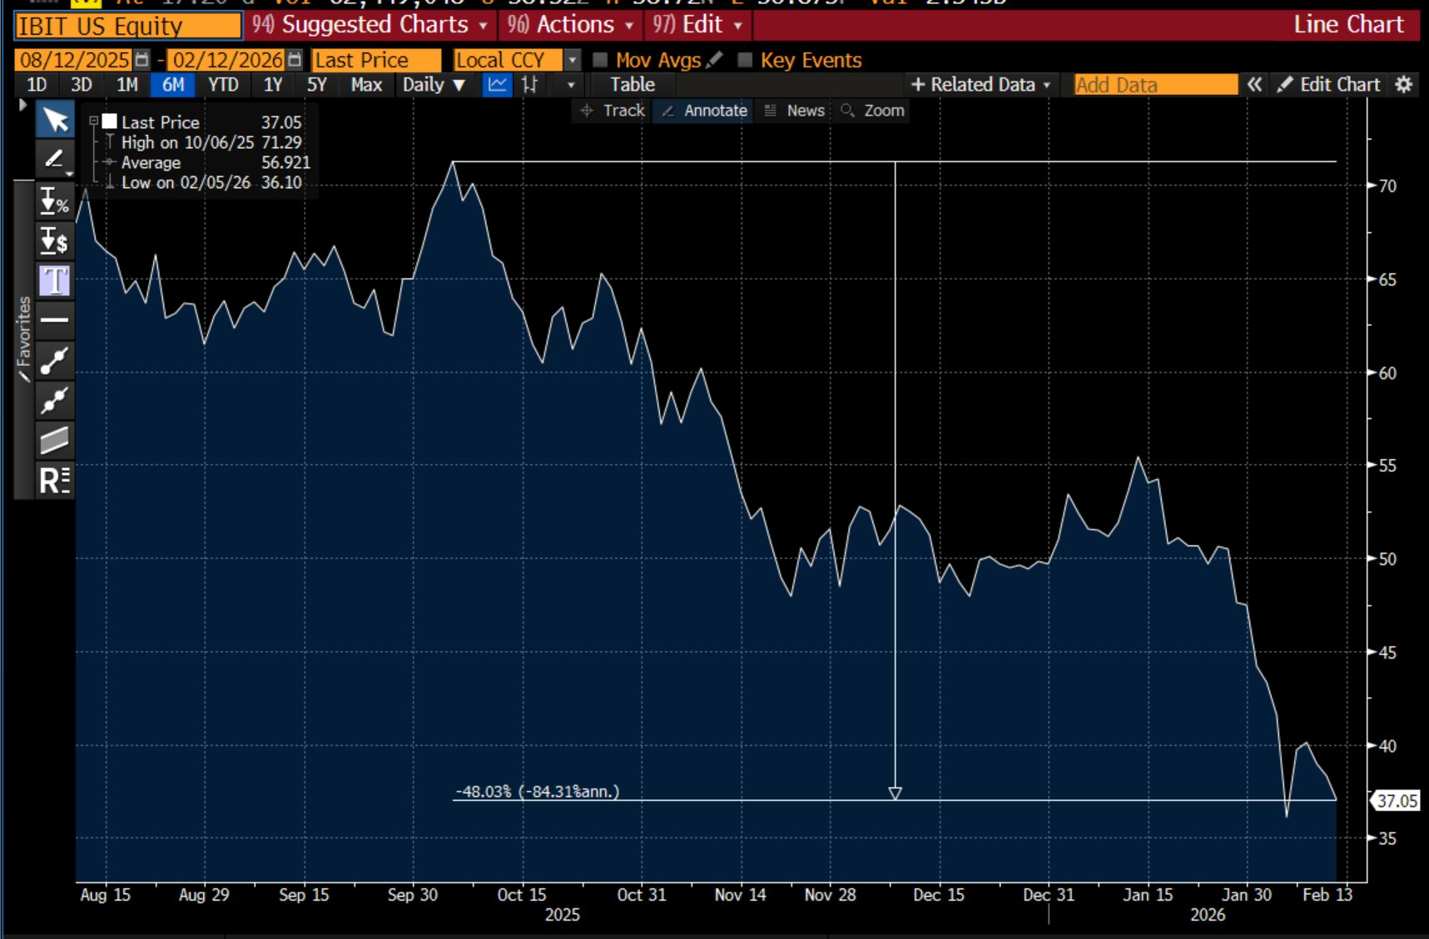This screenshot has width=1429, height=939.
Task: Select the arrow pointer tool
Action: (55, 121)
